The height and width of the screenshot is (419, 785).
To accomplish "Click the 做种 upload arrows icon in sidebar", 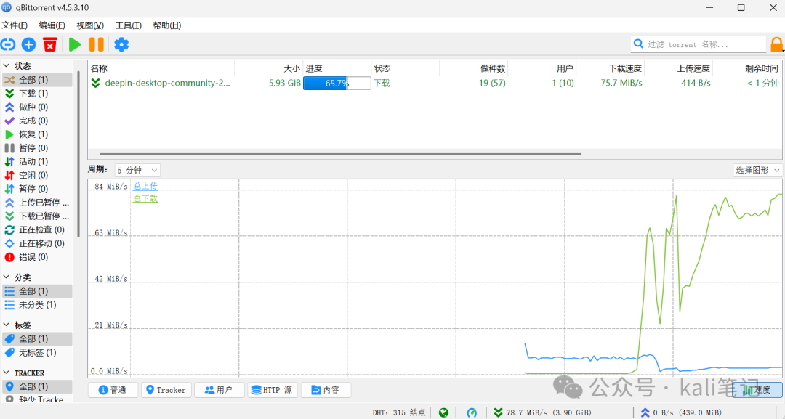I will tap(9, 107).
